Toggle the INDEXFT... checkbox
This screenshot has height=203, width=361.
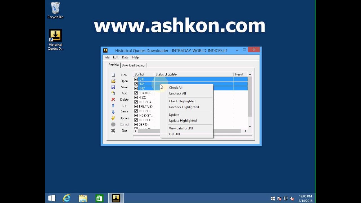coord(136,111)
